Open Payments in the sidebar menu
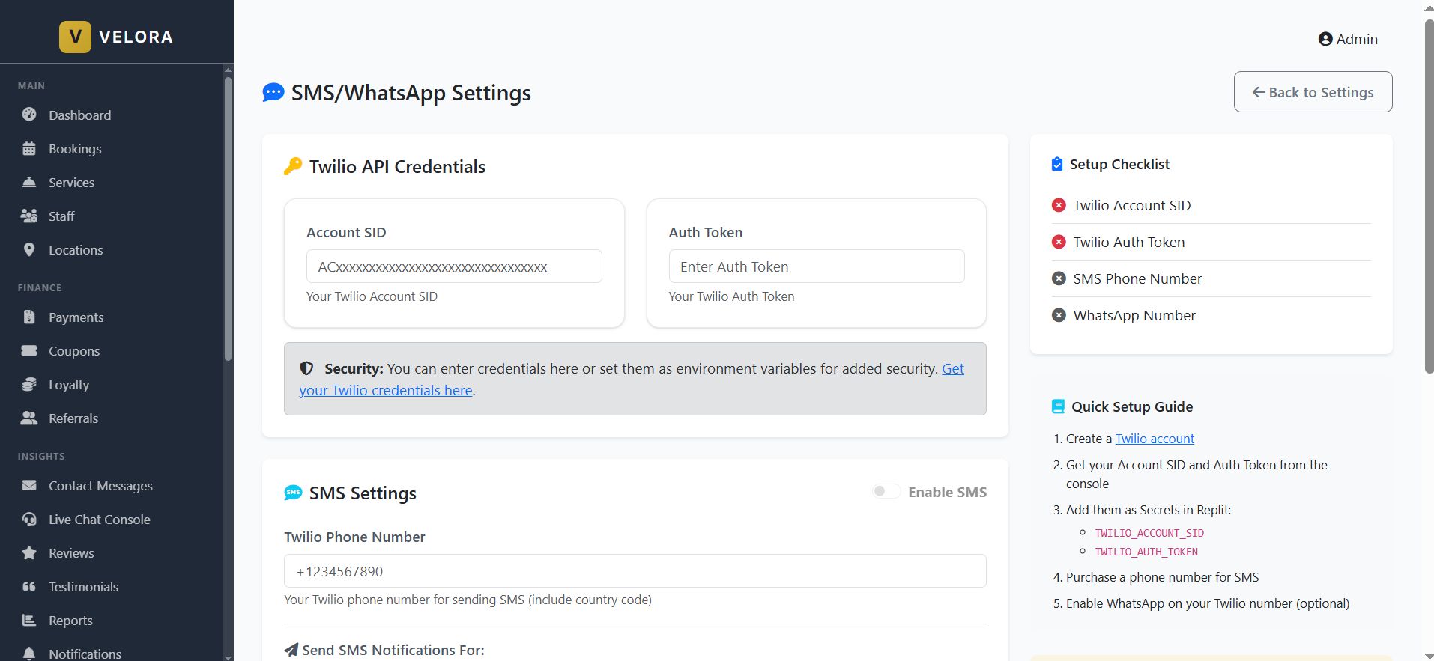The height and width of the screenshot is (661, 1434). click(76, 317)
